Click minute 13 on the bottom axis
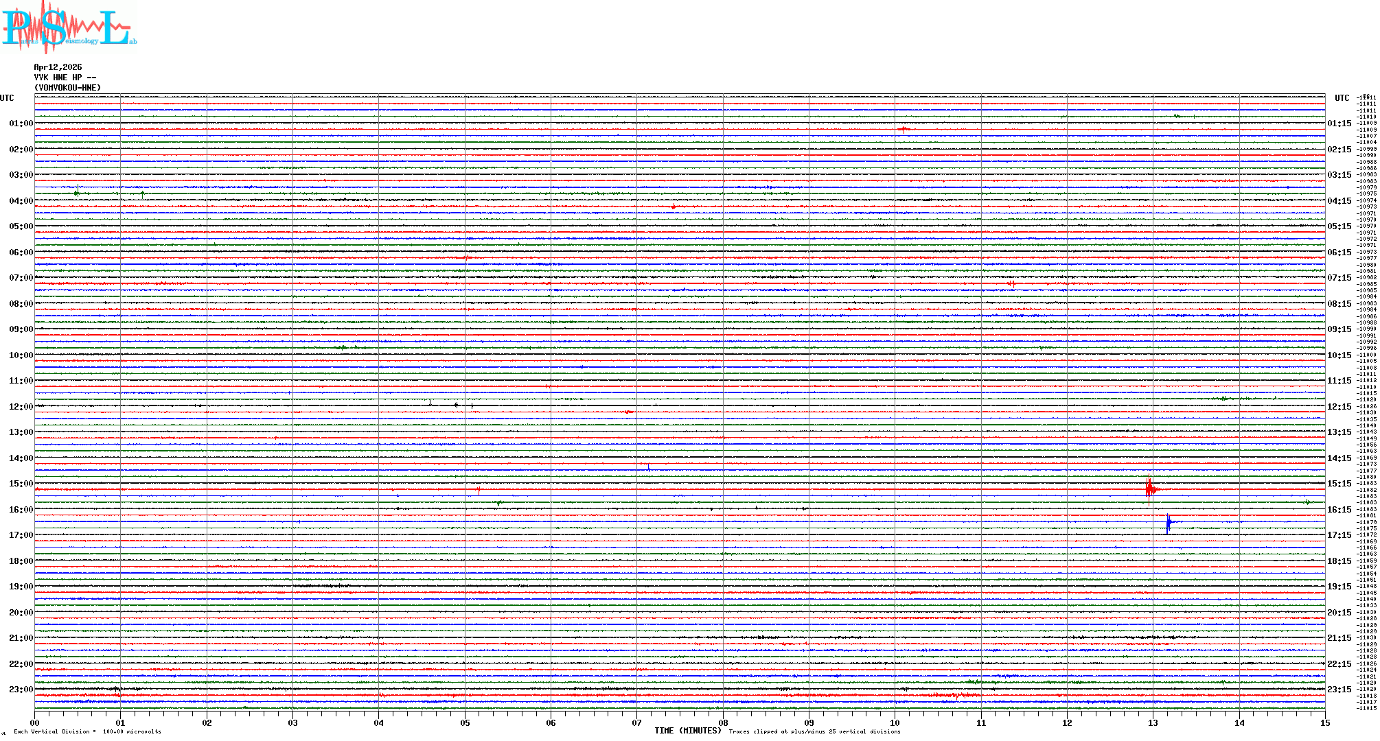 pos(1153,722)
